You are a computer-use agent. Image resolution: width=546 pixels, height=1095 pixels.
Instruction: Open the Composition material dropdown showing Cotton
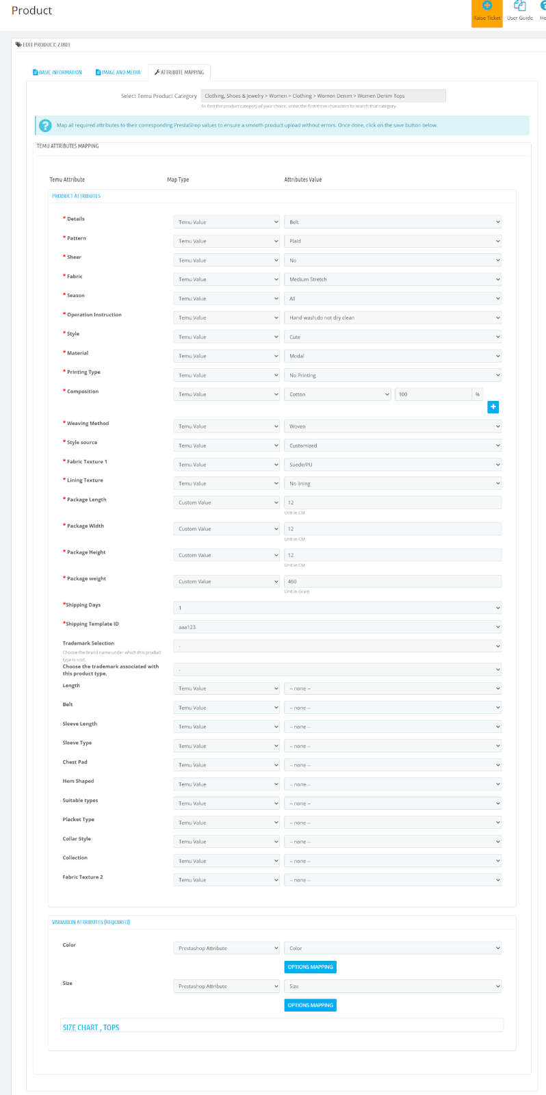click(x=338, y=394)
